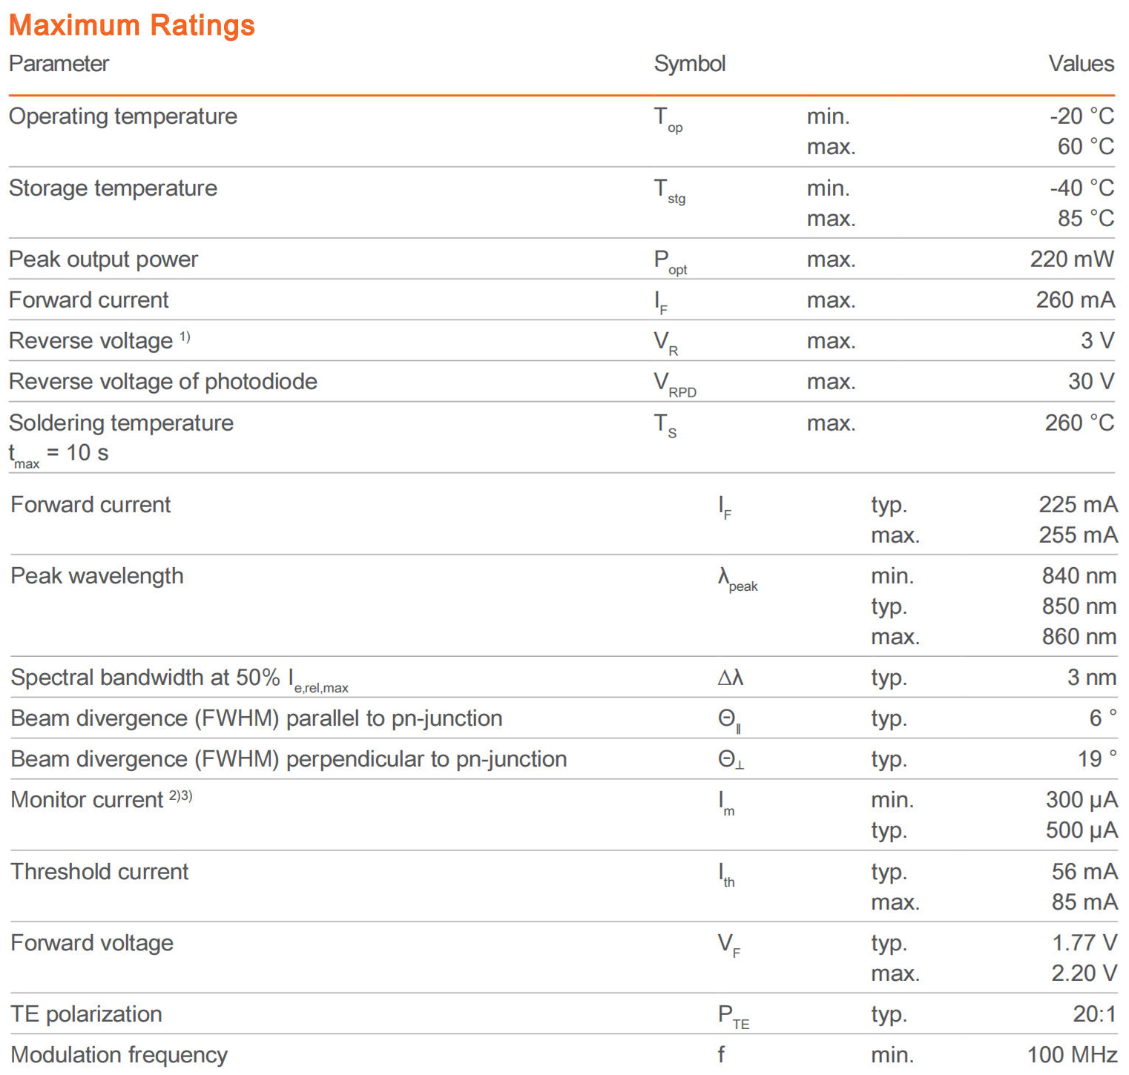This screenshot has height=1075, width=1129.
Task: Click the Threshold current label
Action: coord(99,872)
